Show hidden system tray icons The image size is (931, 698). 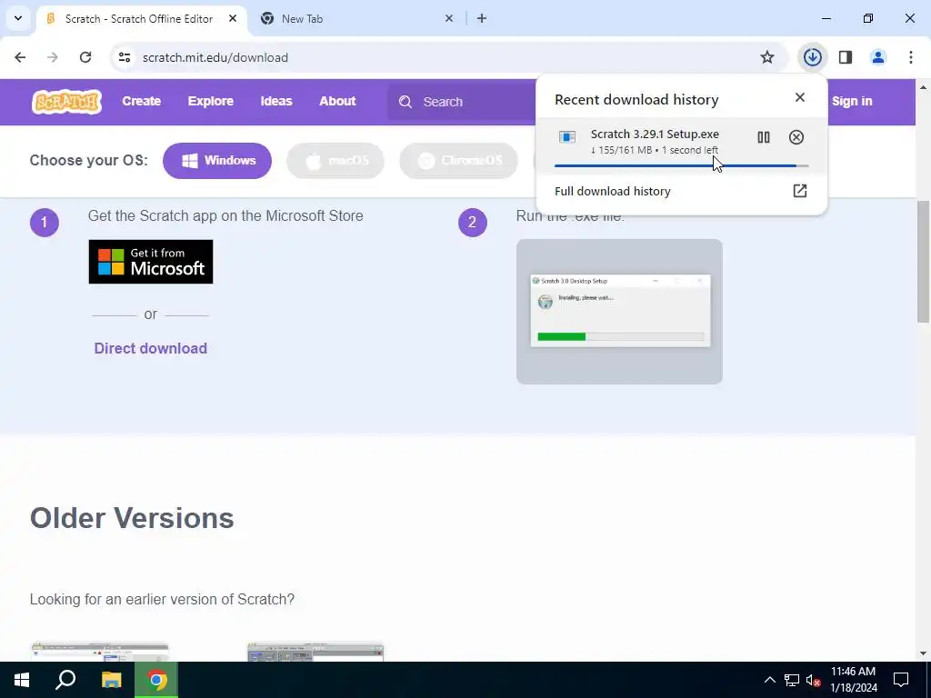click(769, 680)
